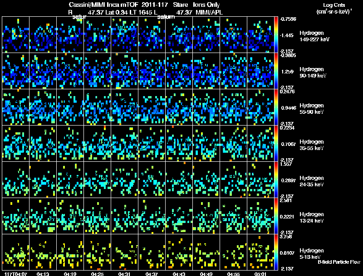Click the 04:31 time axis label

pos(124,274)
